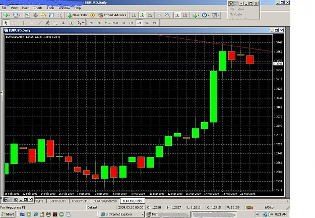315x218 pixels.
Task: Select the Text Label tool
Action: [72, 23]
